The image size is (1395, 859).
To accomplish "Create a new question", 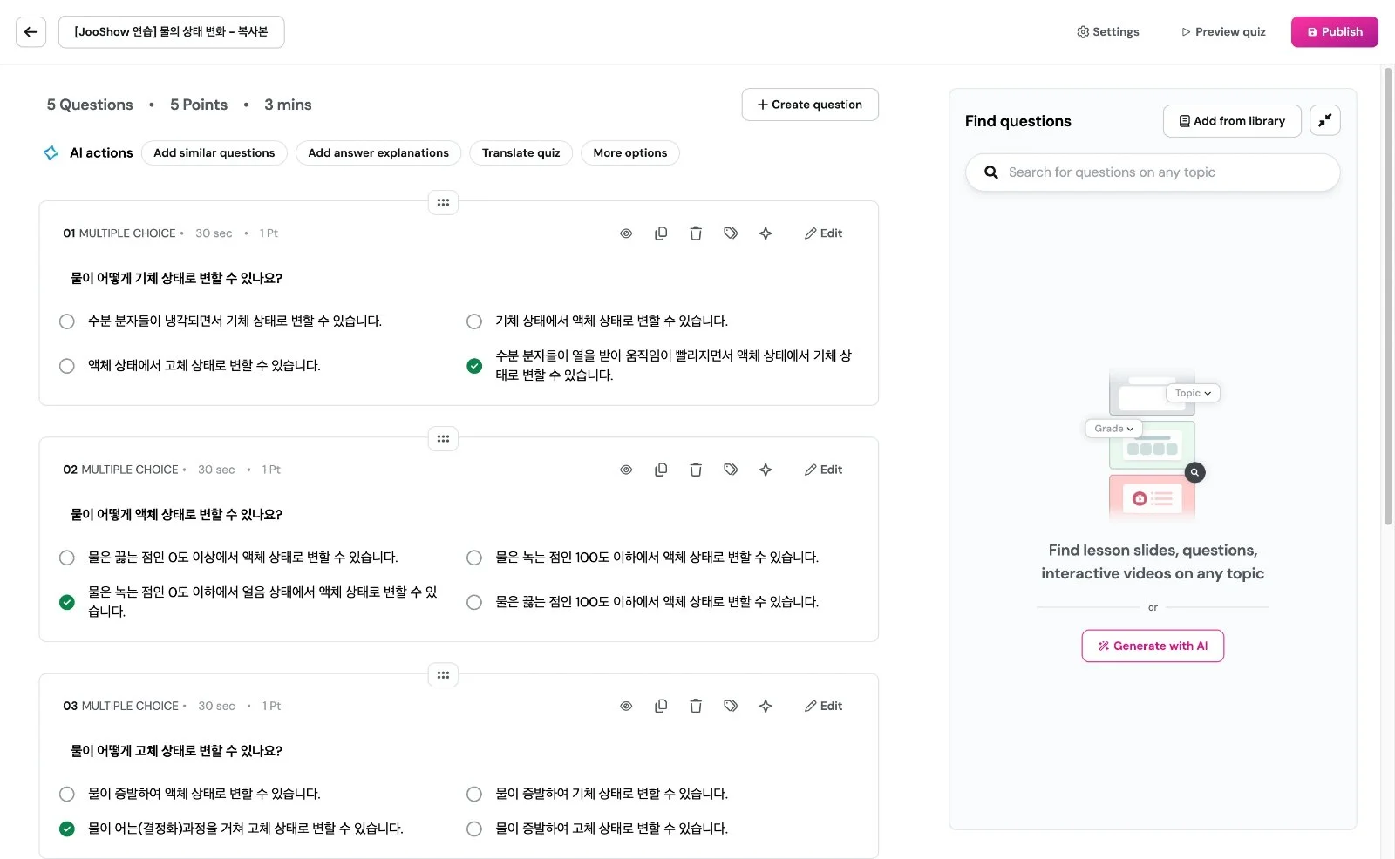I will point(810,105).
